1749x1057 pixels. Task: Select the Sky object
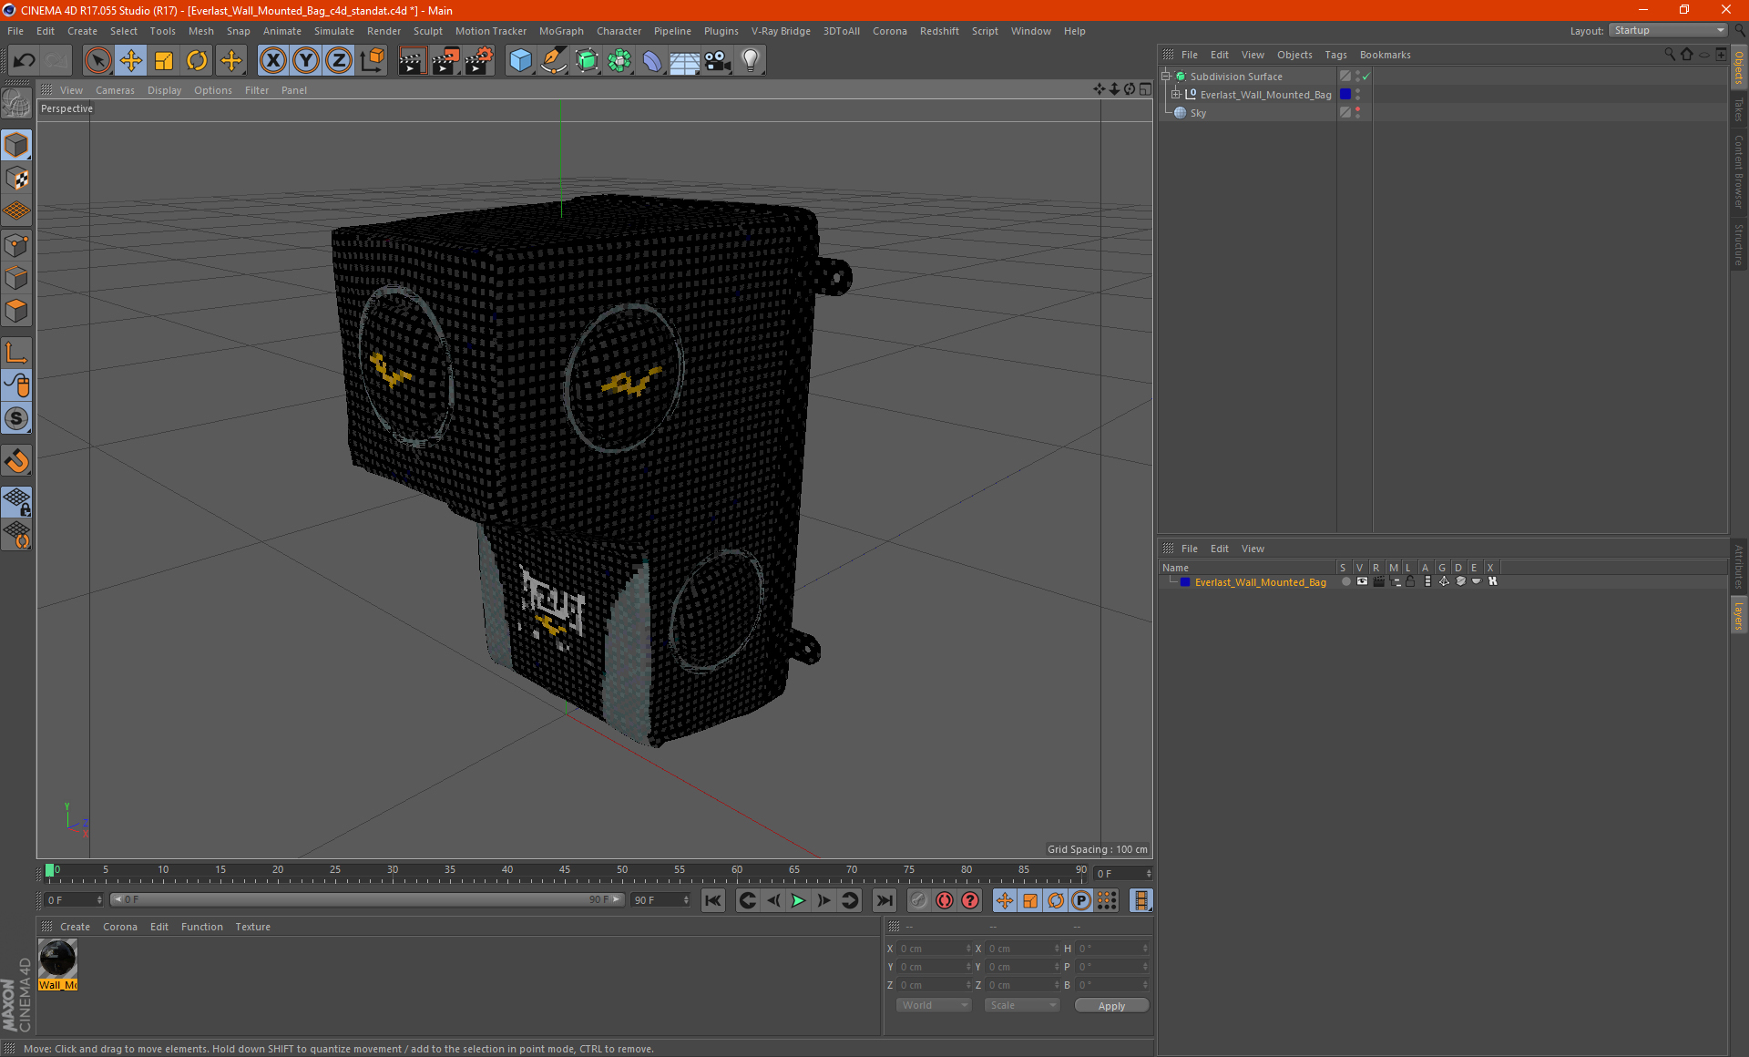point(1198,113)
